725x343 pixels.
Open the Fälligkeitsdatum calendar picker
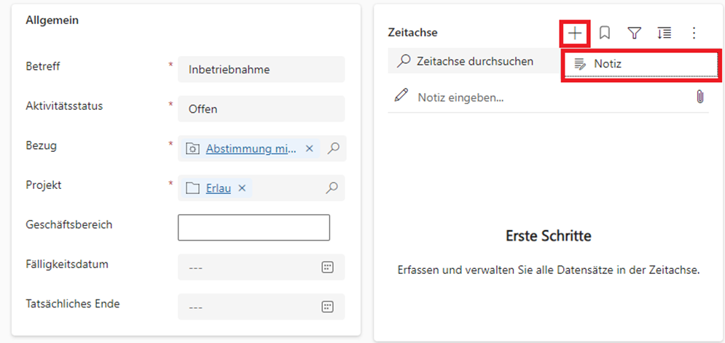[x=328, y=267]
